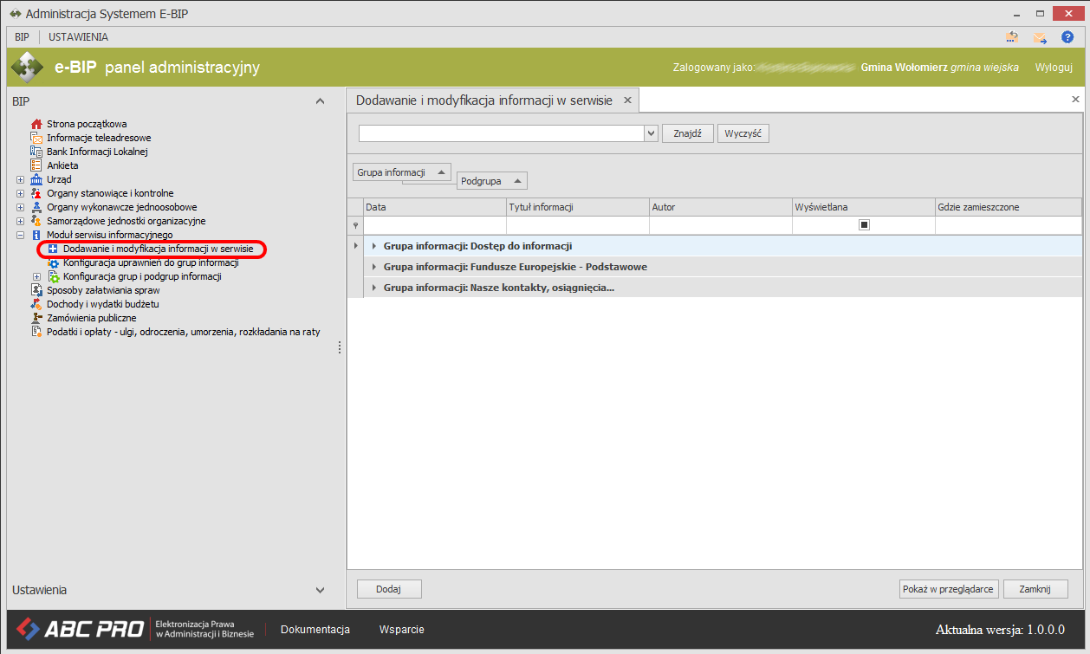Expand Organy stanowiące i kontrolne node
Image resolution: width=1090 pixels, height=654 pixels.
(21, 193)
